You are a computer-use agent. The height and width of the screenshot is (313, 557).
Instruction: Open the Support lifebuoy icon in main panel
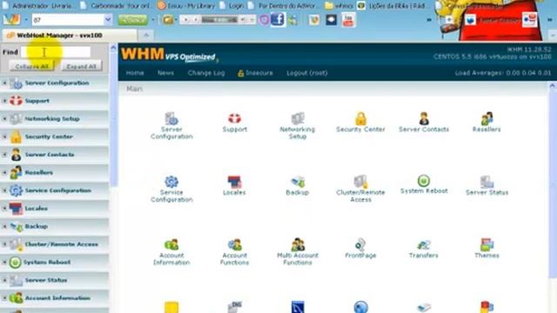(x=234, y=118)
